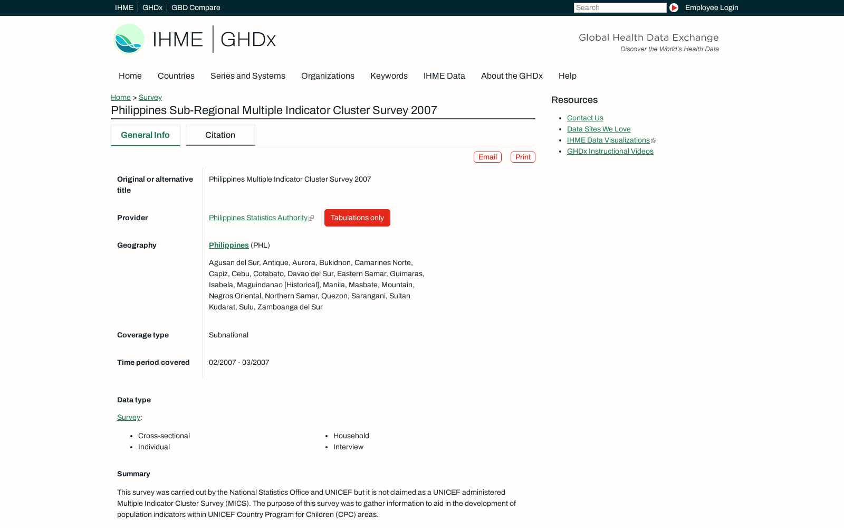Click the 'Provider' field label

[x=132, y=218]
